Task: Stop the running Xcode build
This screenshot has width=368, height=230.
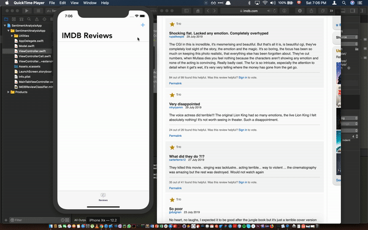Action: pos(38,11)
